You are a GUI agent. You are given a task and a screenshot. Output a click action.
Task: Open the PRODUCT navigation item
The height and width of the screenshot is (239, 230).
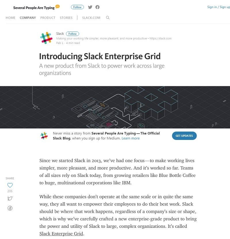tap(48, 18)
